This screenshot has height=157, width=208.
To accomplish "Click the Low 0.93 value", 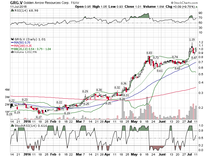I will point(116,7).
